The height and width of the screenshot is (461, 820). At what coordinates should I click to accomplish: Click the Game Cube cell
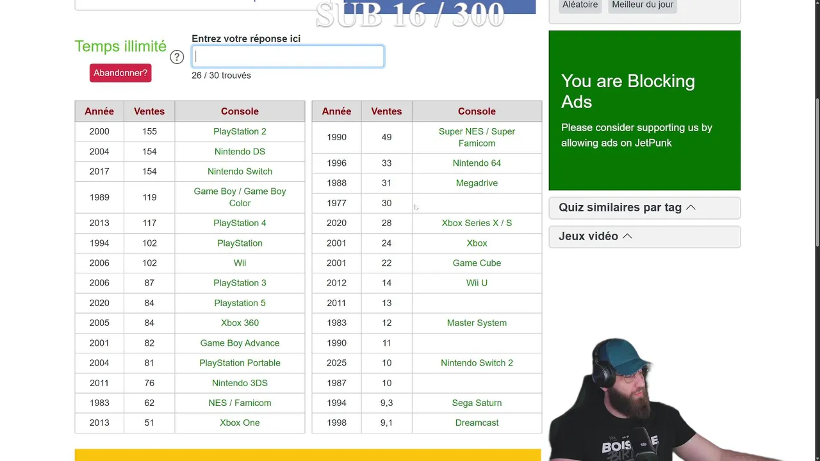pyautogui.click(x=477, y=263)
